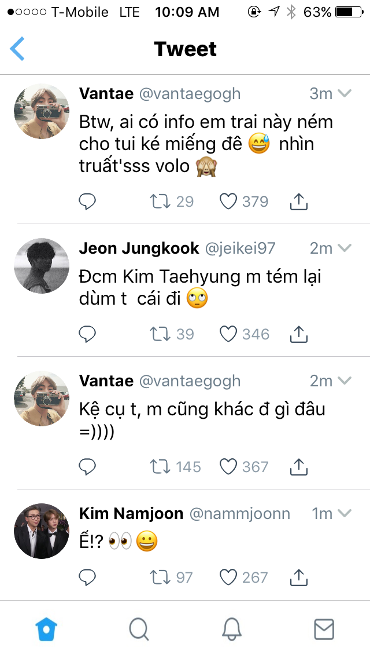The image size is (370, 658).
Task: Retweet Jeon Jungkook's tweet
Action: point(160,334)
